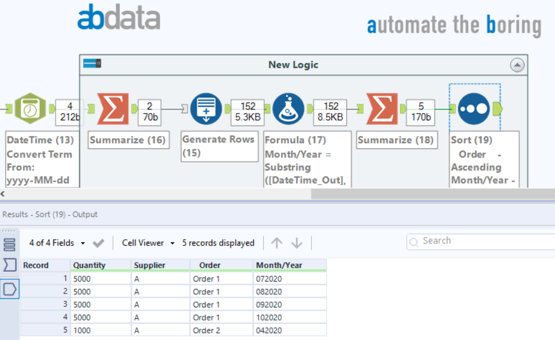This screenshot has width=555, height=340.
Task: Collapse the New Logic container
Action: click(517, 65)
